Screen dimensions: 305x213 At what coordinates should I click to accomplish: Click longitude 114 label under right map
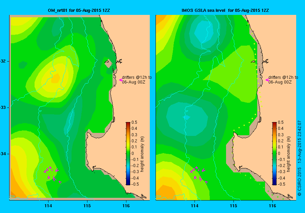pos(195,206)
